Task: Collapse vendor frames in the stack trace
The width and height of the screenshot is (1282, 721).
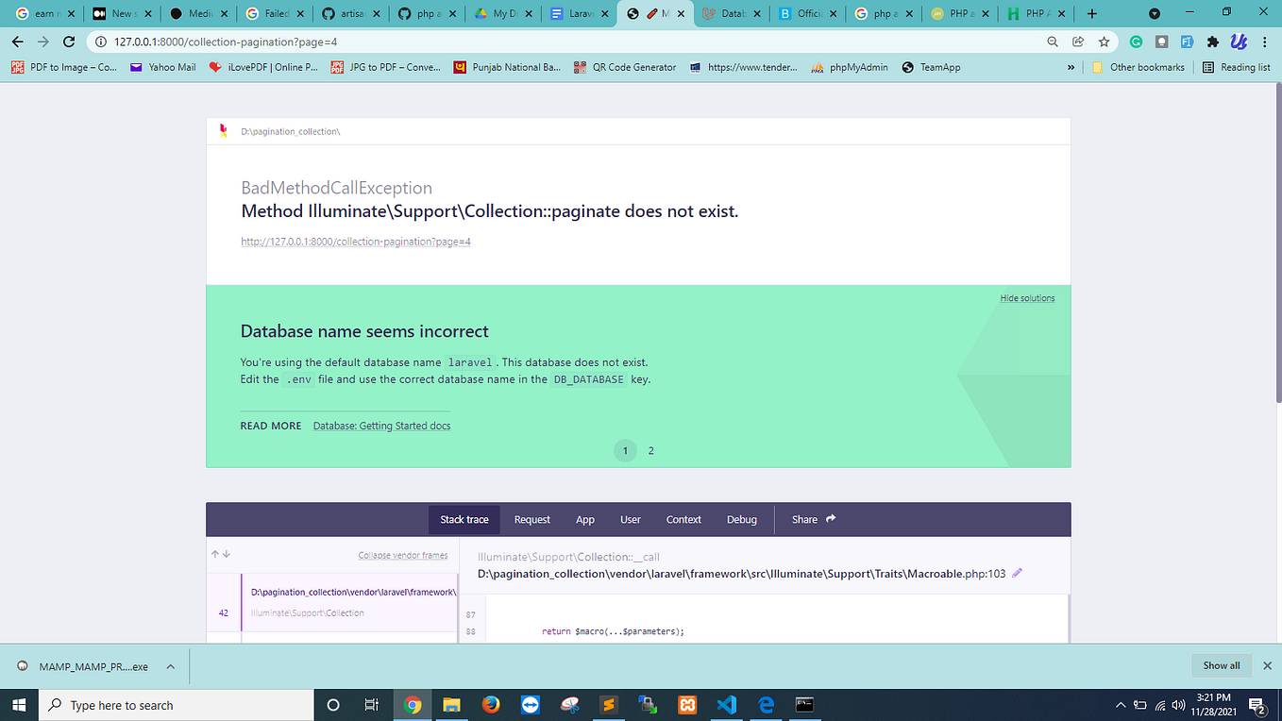Action: tap(403, 554)
